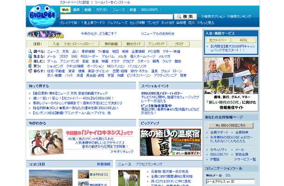Open the 求人・転職 link
Screen dimensions: 284x186
(x=54, y=75)
